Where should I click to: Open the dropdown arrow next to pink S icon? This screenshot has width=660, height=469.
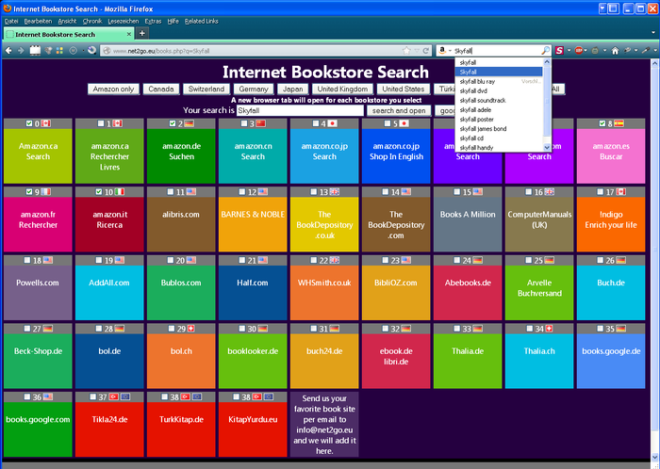click(569, 51)
